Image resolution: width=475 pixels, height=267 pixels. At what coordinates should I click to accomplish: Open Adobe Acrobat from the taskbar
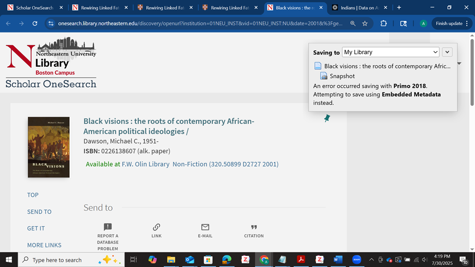coord(301,260)
